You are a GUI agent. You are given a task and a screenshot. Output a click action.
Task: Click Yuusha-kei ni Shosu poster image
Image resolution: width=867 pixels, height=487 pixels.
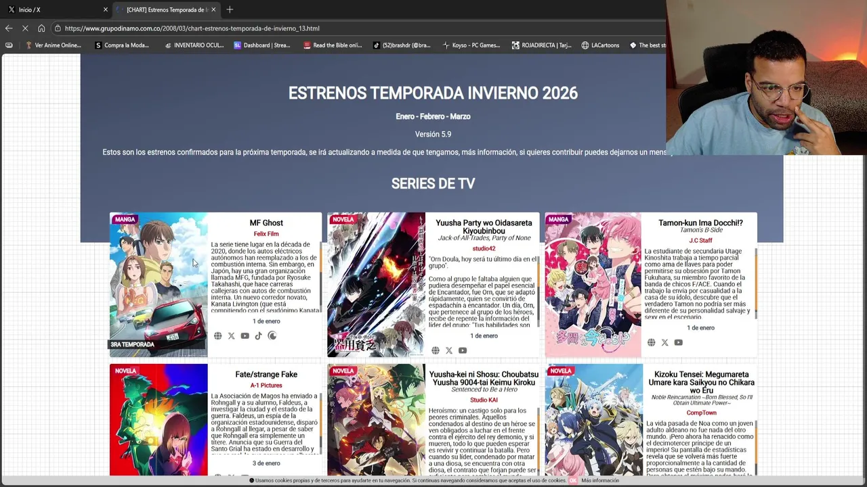[376, 419]
